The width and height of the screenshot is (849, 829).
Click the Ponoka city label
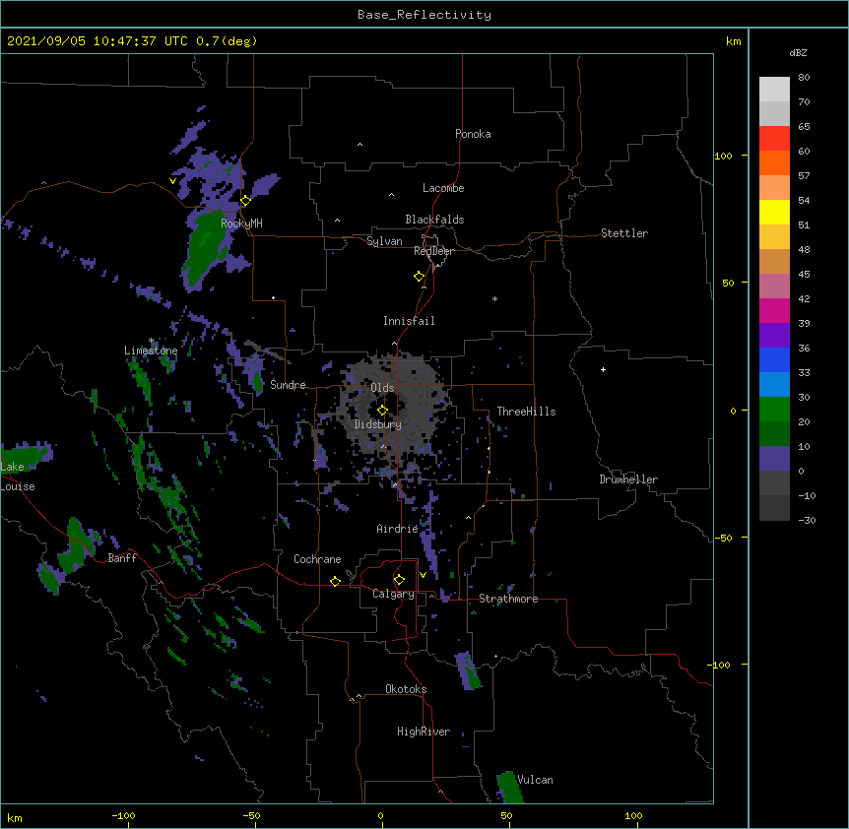pos(473,134)
